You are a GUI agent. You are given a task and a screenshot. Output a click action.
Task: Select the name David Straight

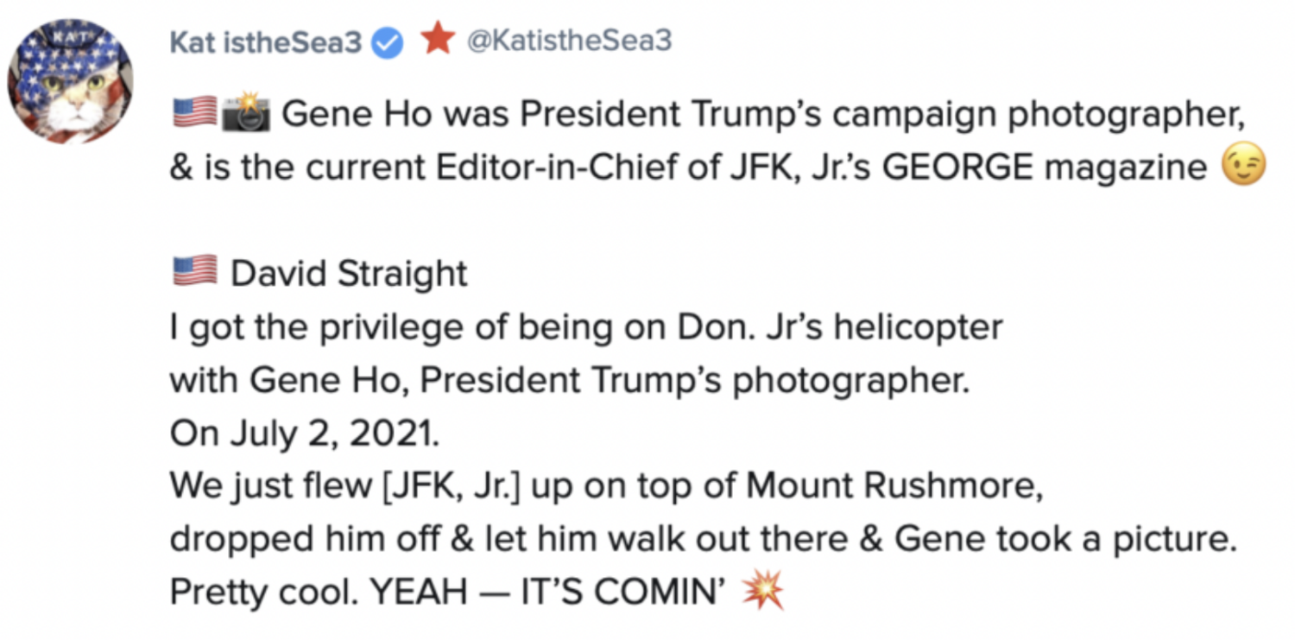coord(349,274)
